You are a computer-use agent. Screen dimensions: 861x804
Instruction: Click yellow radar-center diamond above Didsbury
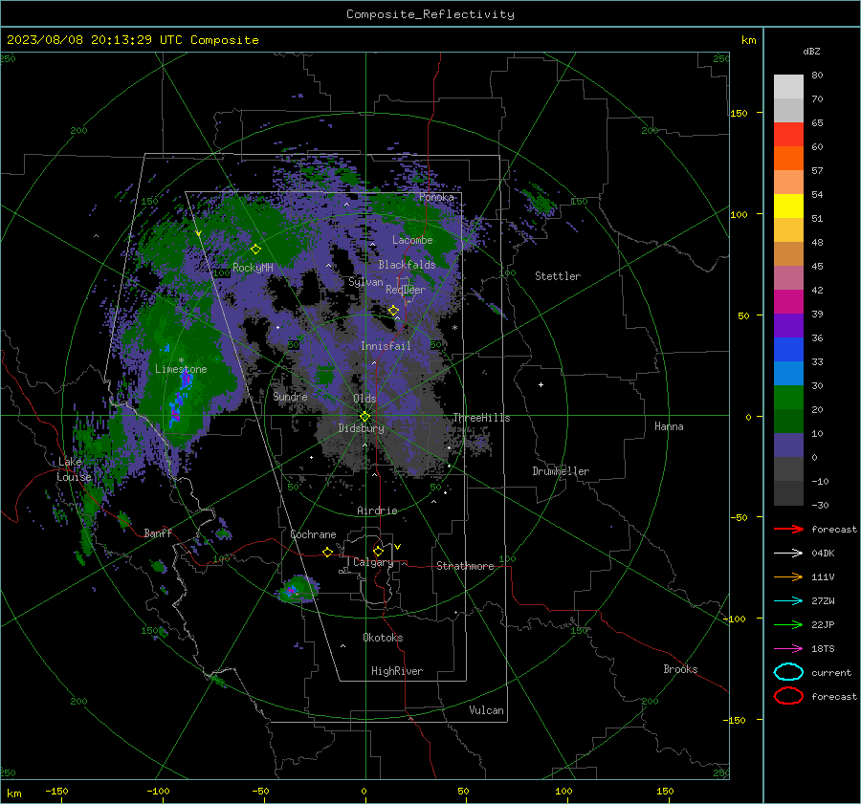click(x=365, y=417)
